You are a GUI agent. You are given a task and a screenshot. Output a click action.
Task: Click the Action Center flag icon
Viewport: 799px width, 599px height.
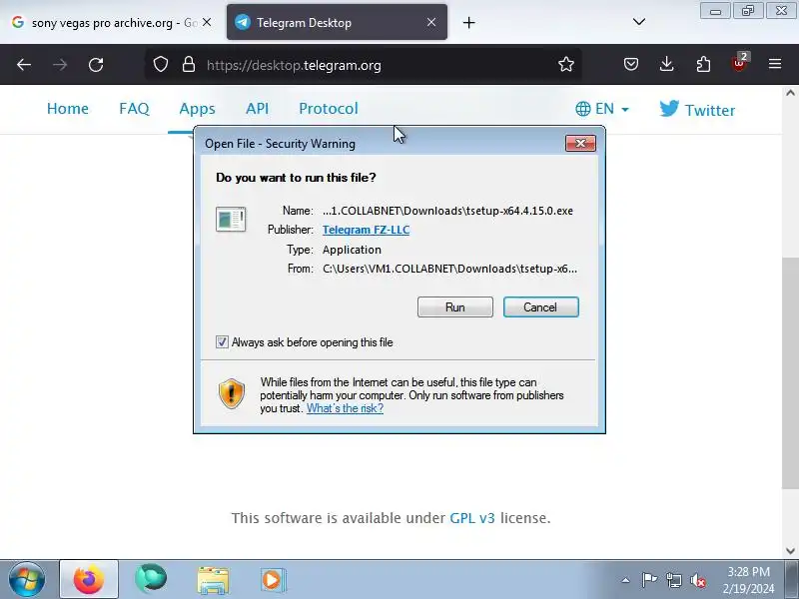click(x=649, y=580)
